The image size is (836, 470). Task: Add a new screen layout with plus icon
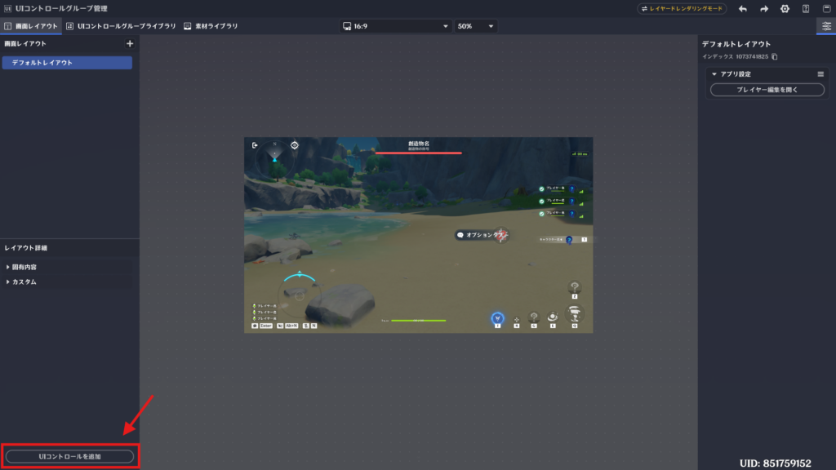(x=130, y=44)
